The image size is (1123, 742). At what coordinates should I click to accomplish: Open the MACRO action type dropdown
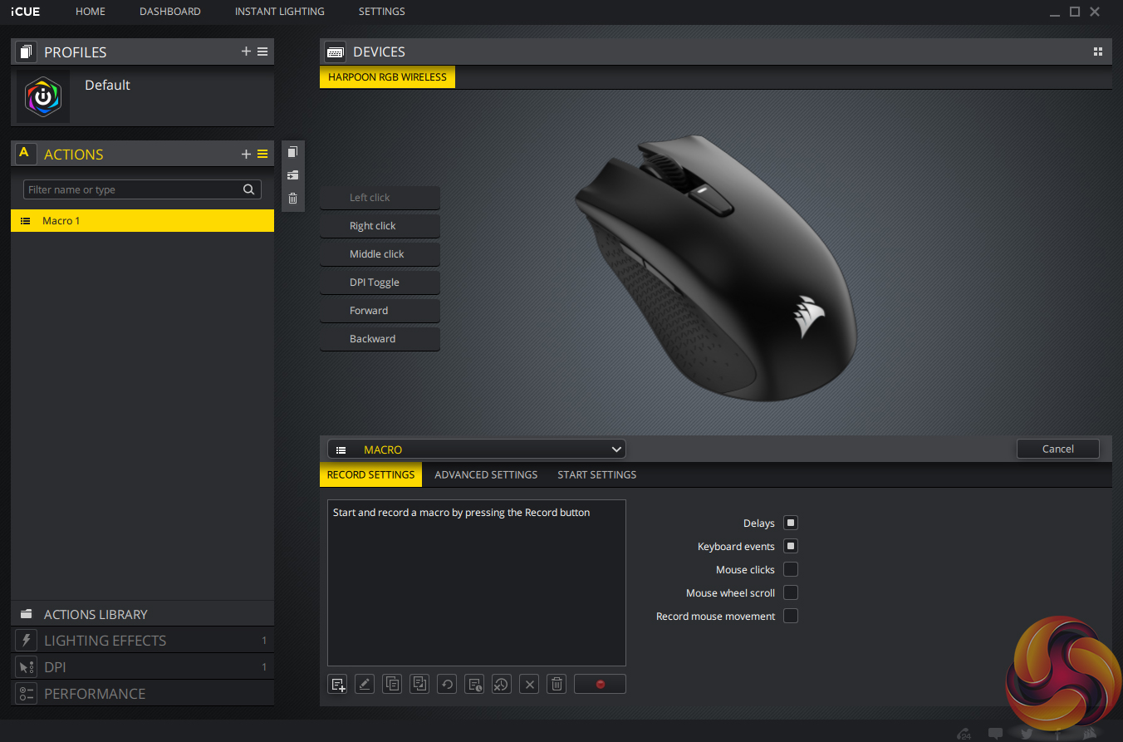[x=477, y=450]
